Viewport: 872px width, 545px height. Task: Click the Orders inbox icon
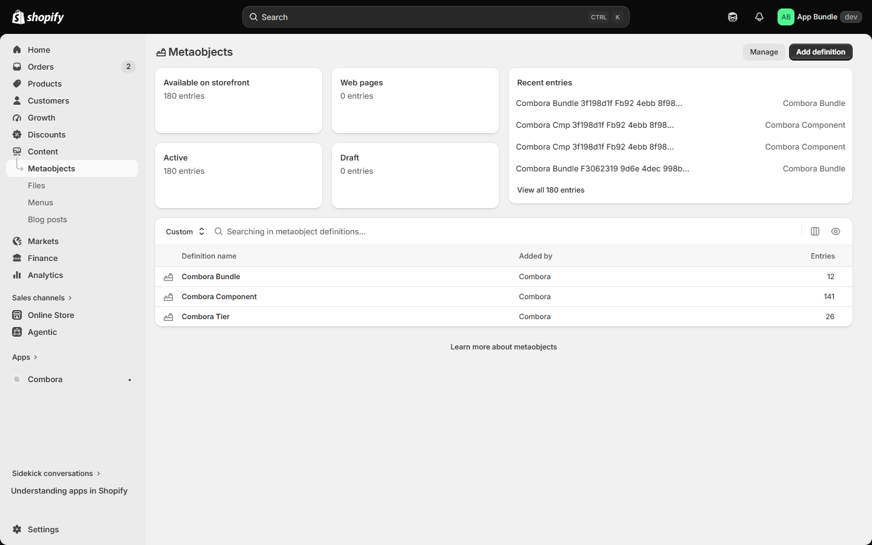point(17,67)
